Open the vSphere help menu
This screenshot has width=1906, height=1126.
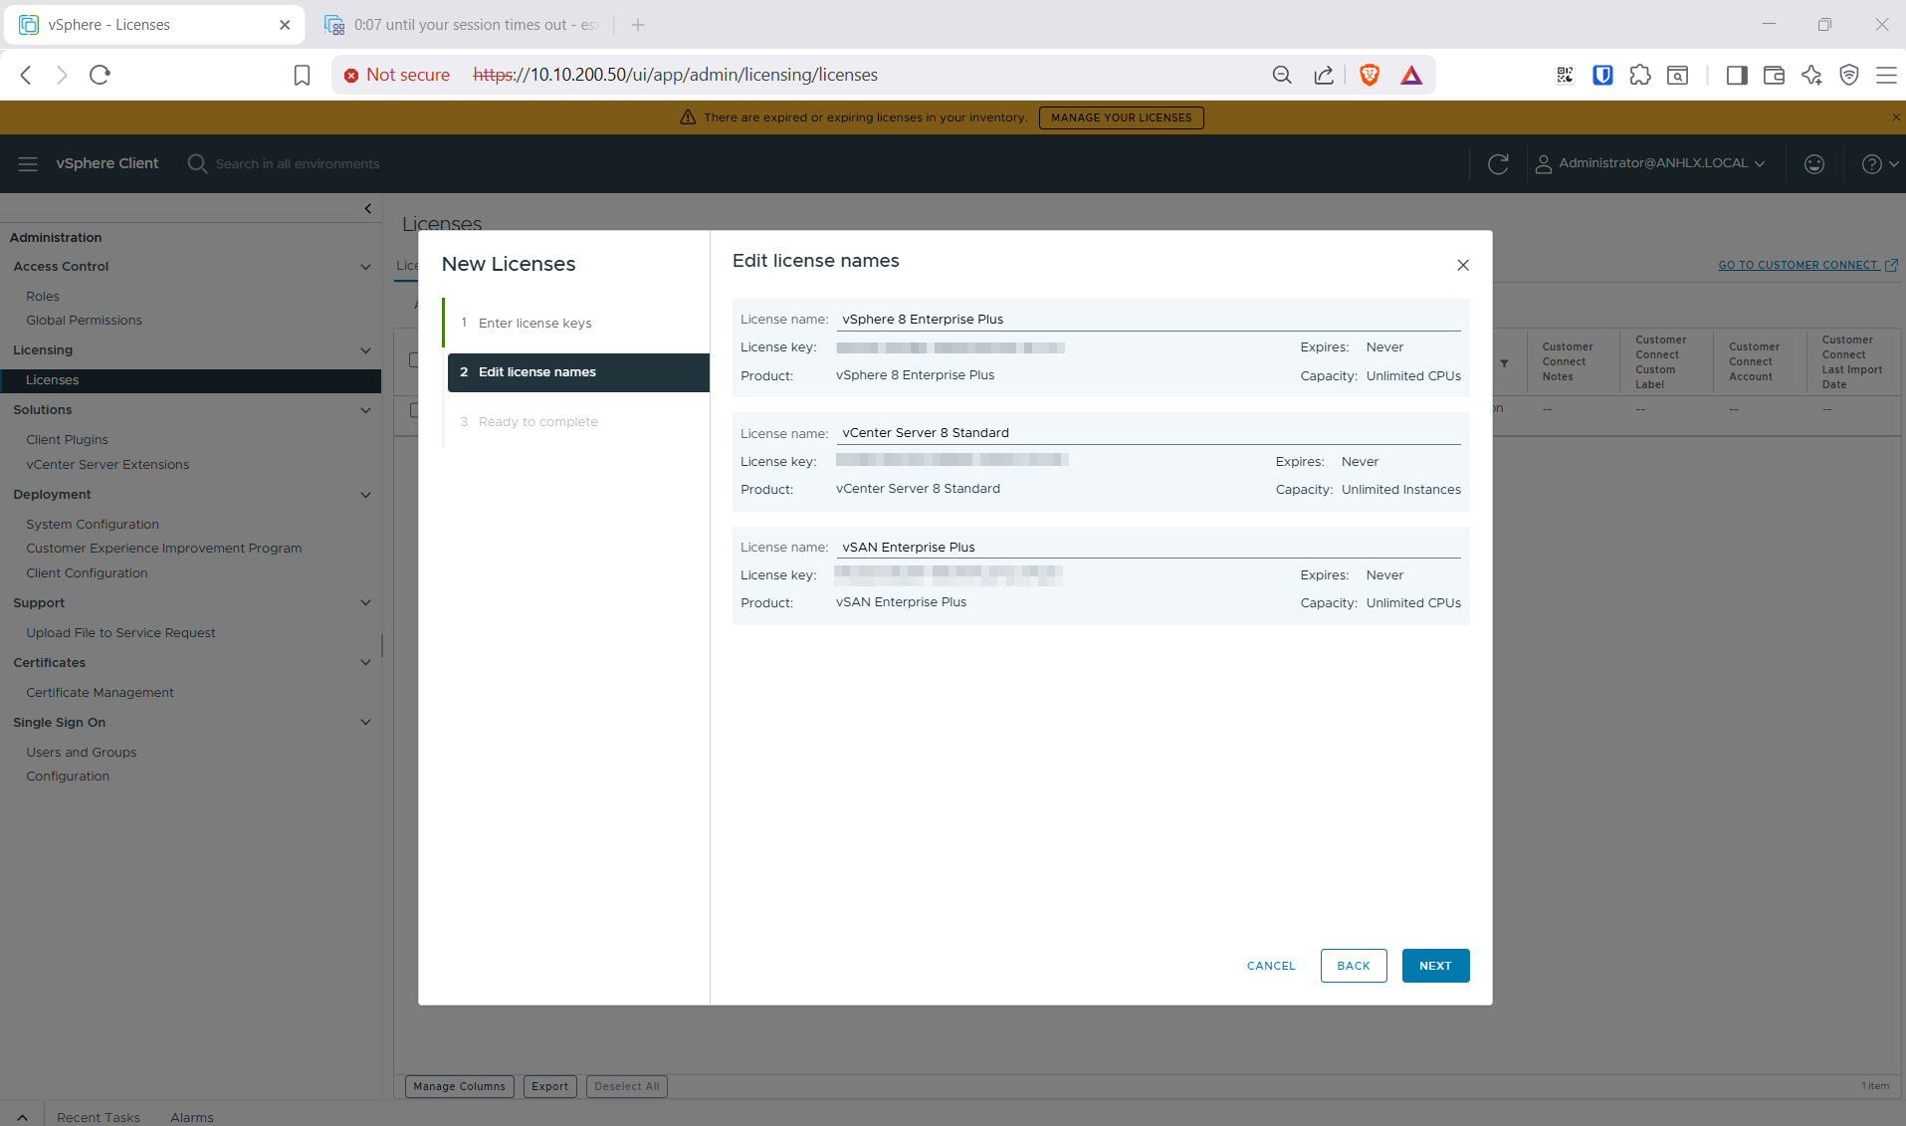(1879, 163)
